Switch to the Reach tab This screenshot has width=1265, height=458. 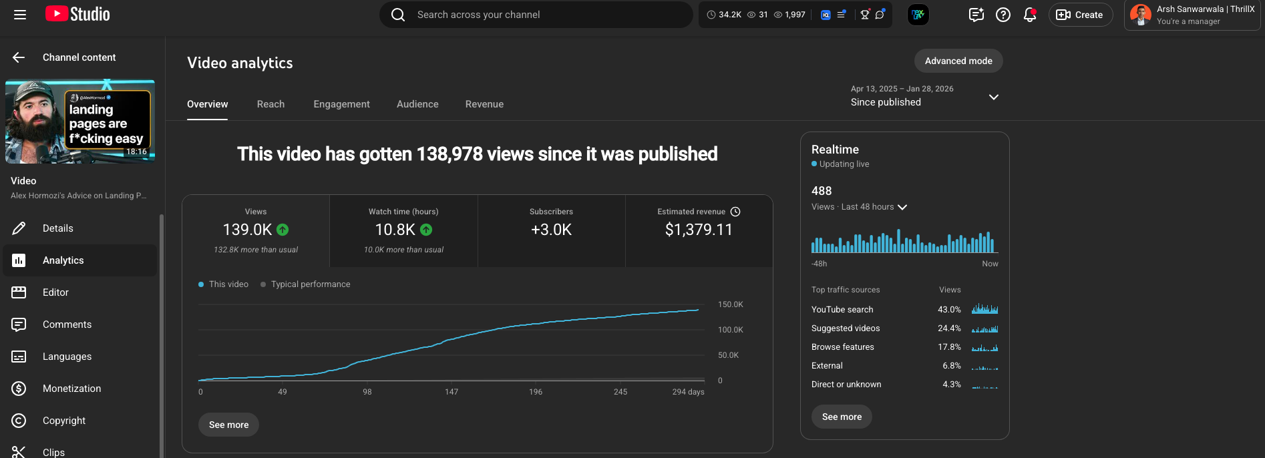pos(270,104)
